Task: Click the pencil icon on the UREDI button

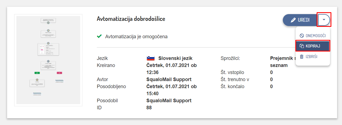Action: [x=293, y=20]
